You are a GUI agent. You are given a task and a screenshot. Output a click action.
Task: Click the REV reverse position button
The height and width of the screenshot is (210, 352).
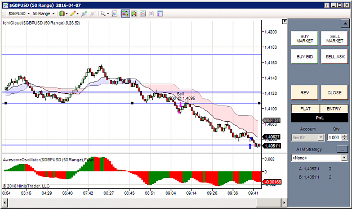304,93
